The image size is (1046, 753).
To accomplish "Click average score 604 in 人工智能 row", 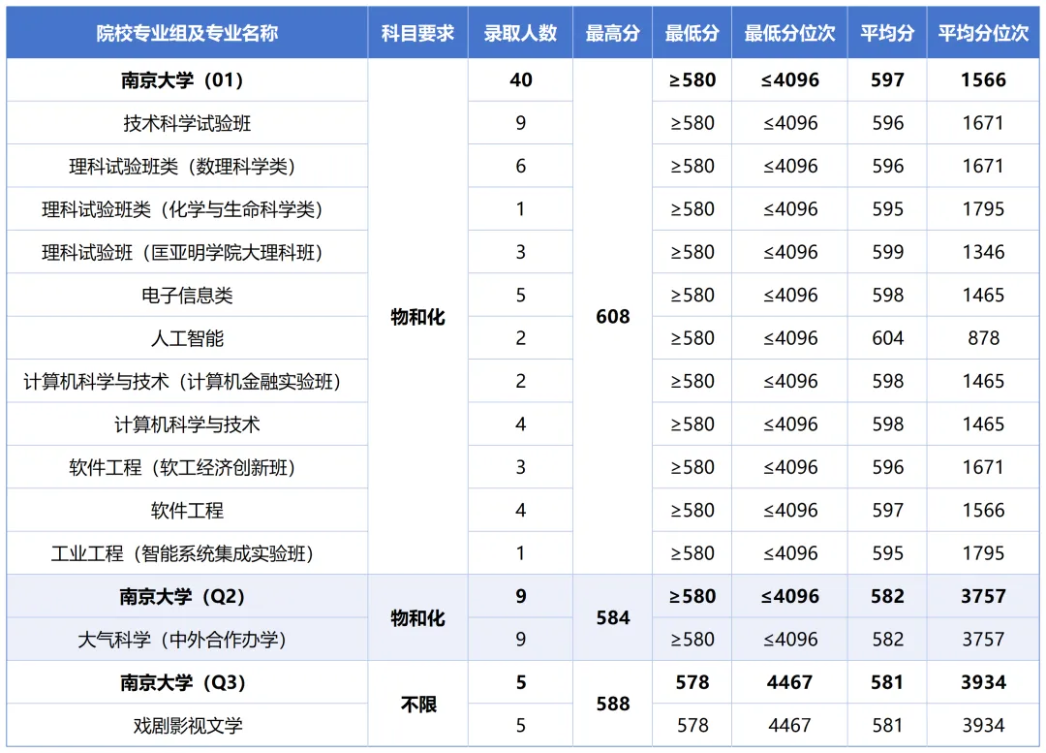I will pyautogui.click(x=887, y=338).
